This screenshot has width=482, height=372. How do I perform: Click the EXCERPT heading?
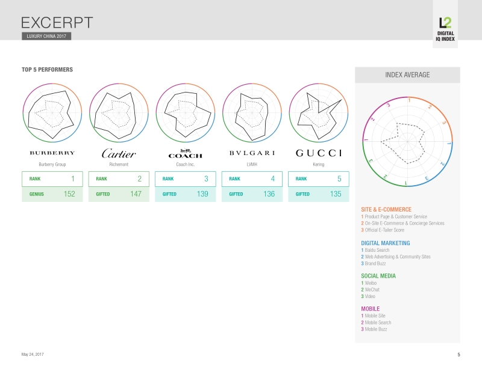pos(57,23)
